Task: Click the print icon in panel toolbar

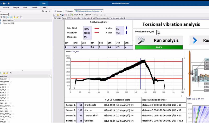Action: (68, 15)
